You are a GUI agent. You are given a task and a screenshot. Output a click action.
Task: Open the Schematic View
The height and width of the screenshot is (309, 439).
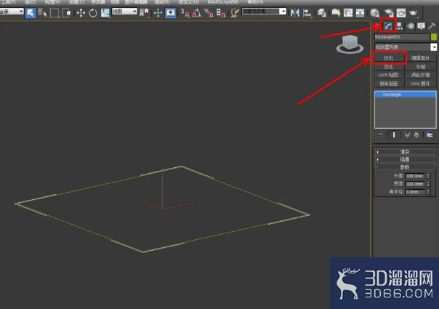tap(360, 13)
